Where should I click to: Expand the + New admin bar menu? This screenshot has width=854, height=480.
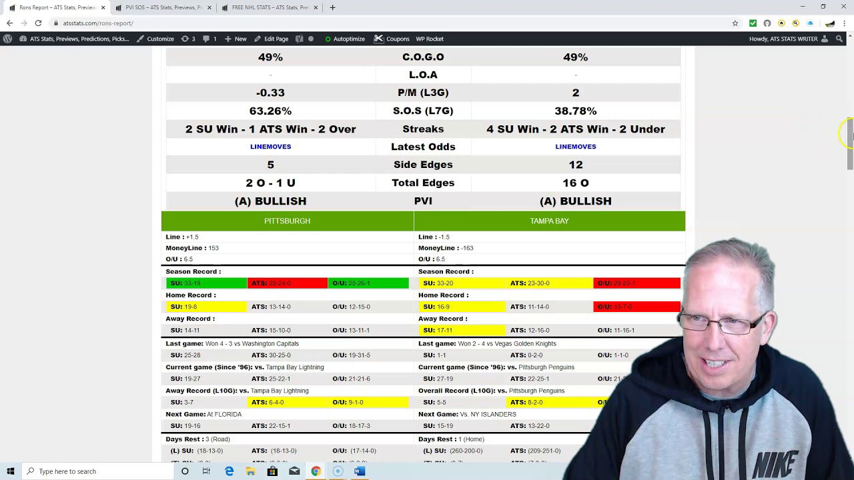(x=236, y=39)
